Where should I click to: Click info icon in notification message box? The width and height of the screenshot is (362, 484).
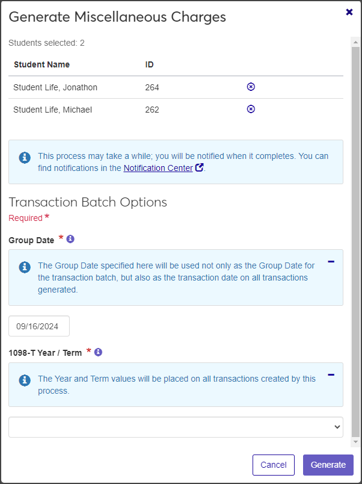pyautogui.click(x=25, y=157)
